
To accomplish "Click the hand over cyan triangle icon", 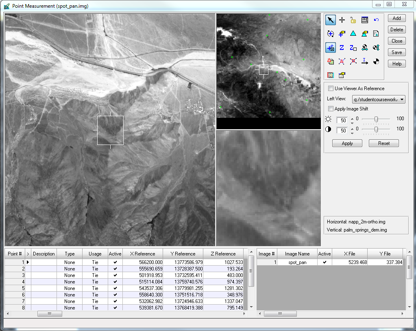I will click(x=365, y=34).
